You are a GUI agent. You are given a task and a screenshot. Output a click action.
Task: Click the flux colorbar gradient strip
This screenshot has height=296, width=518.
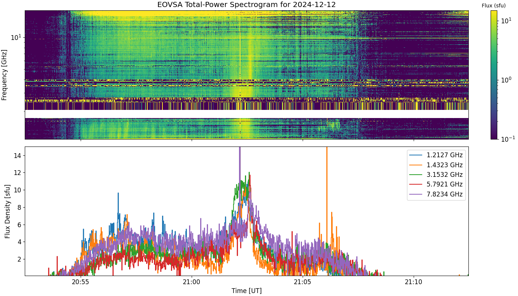[494, 75]
